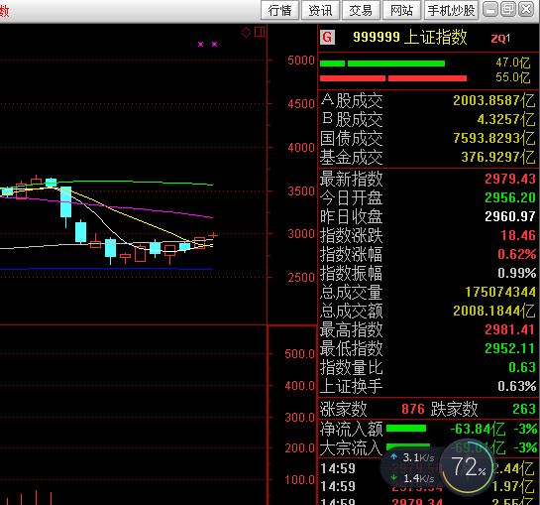The height and width of the screenshot is (505, 540).
Task: Minimize the trading software window
Action: [x=490, y=9]
